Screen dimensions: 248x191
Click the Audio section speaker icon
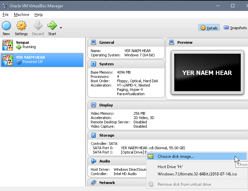tap(94, 161)
